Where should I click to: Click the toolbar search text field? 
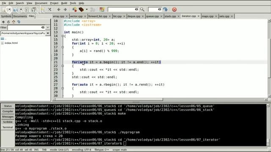(x=121, y=9)
